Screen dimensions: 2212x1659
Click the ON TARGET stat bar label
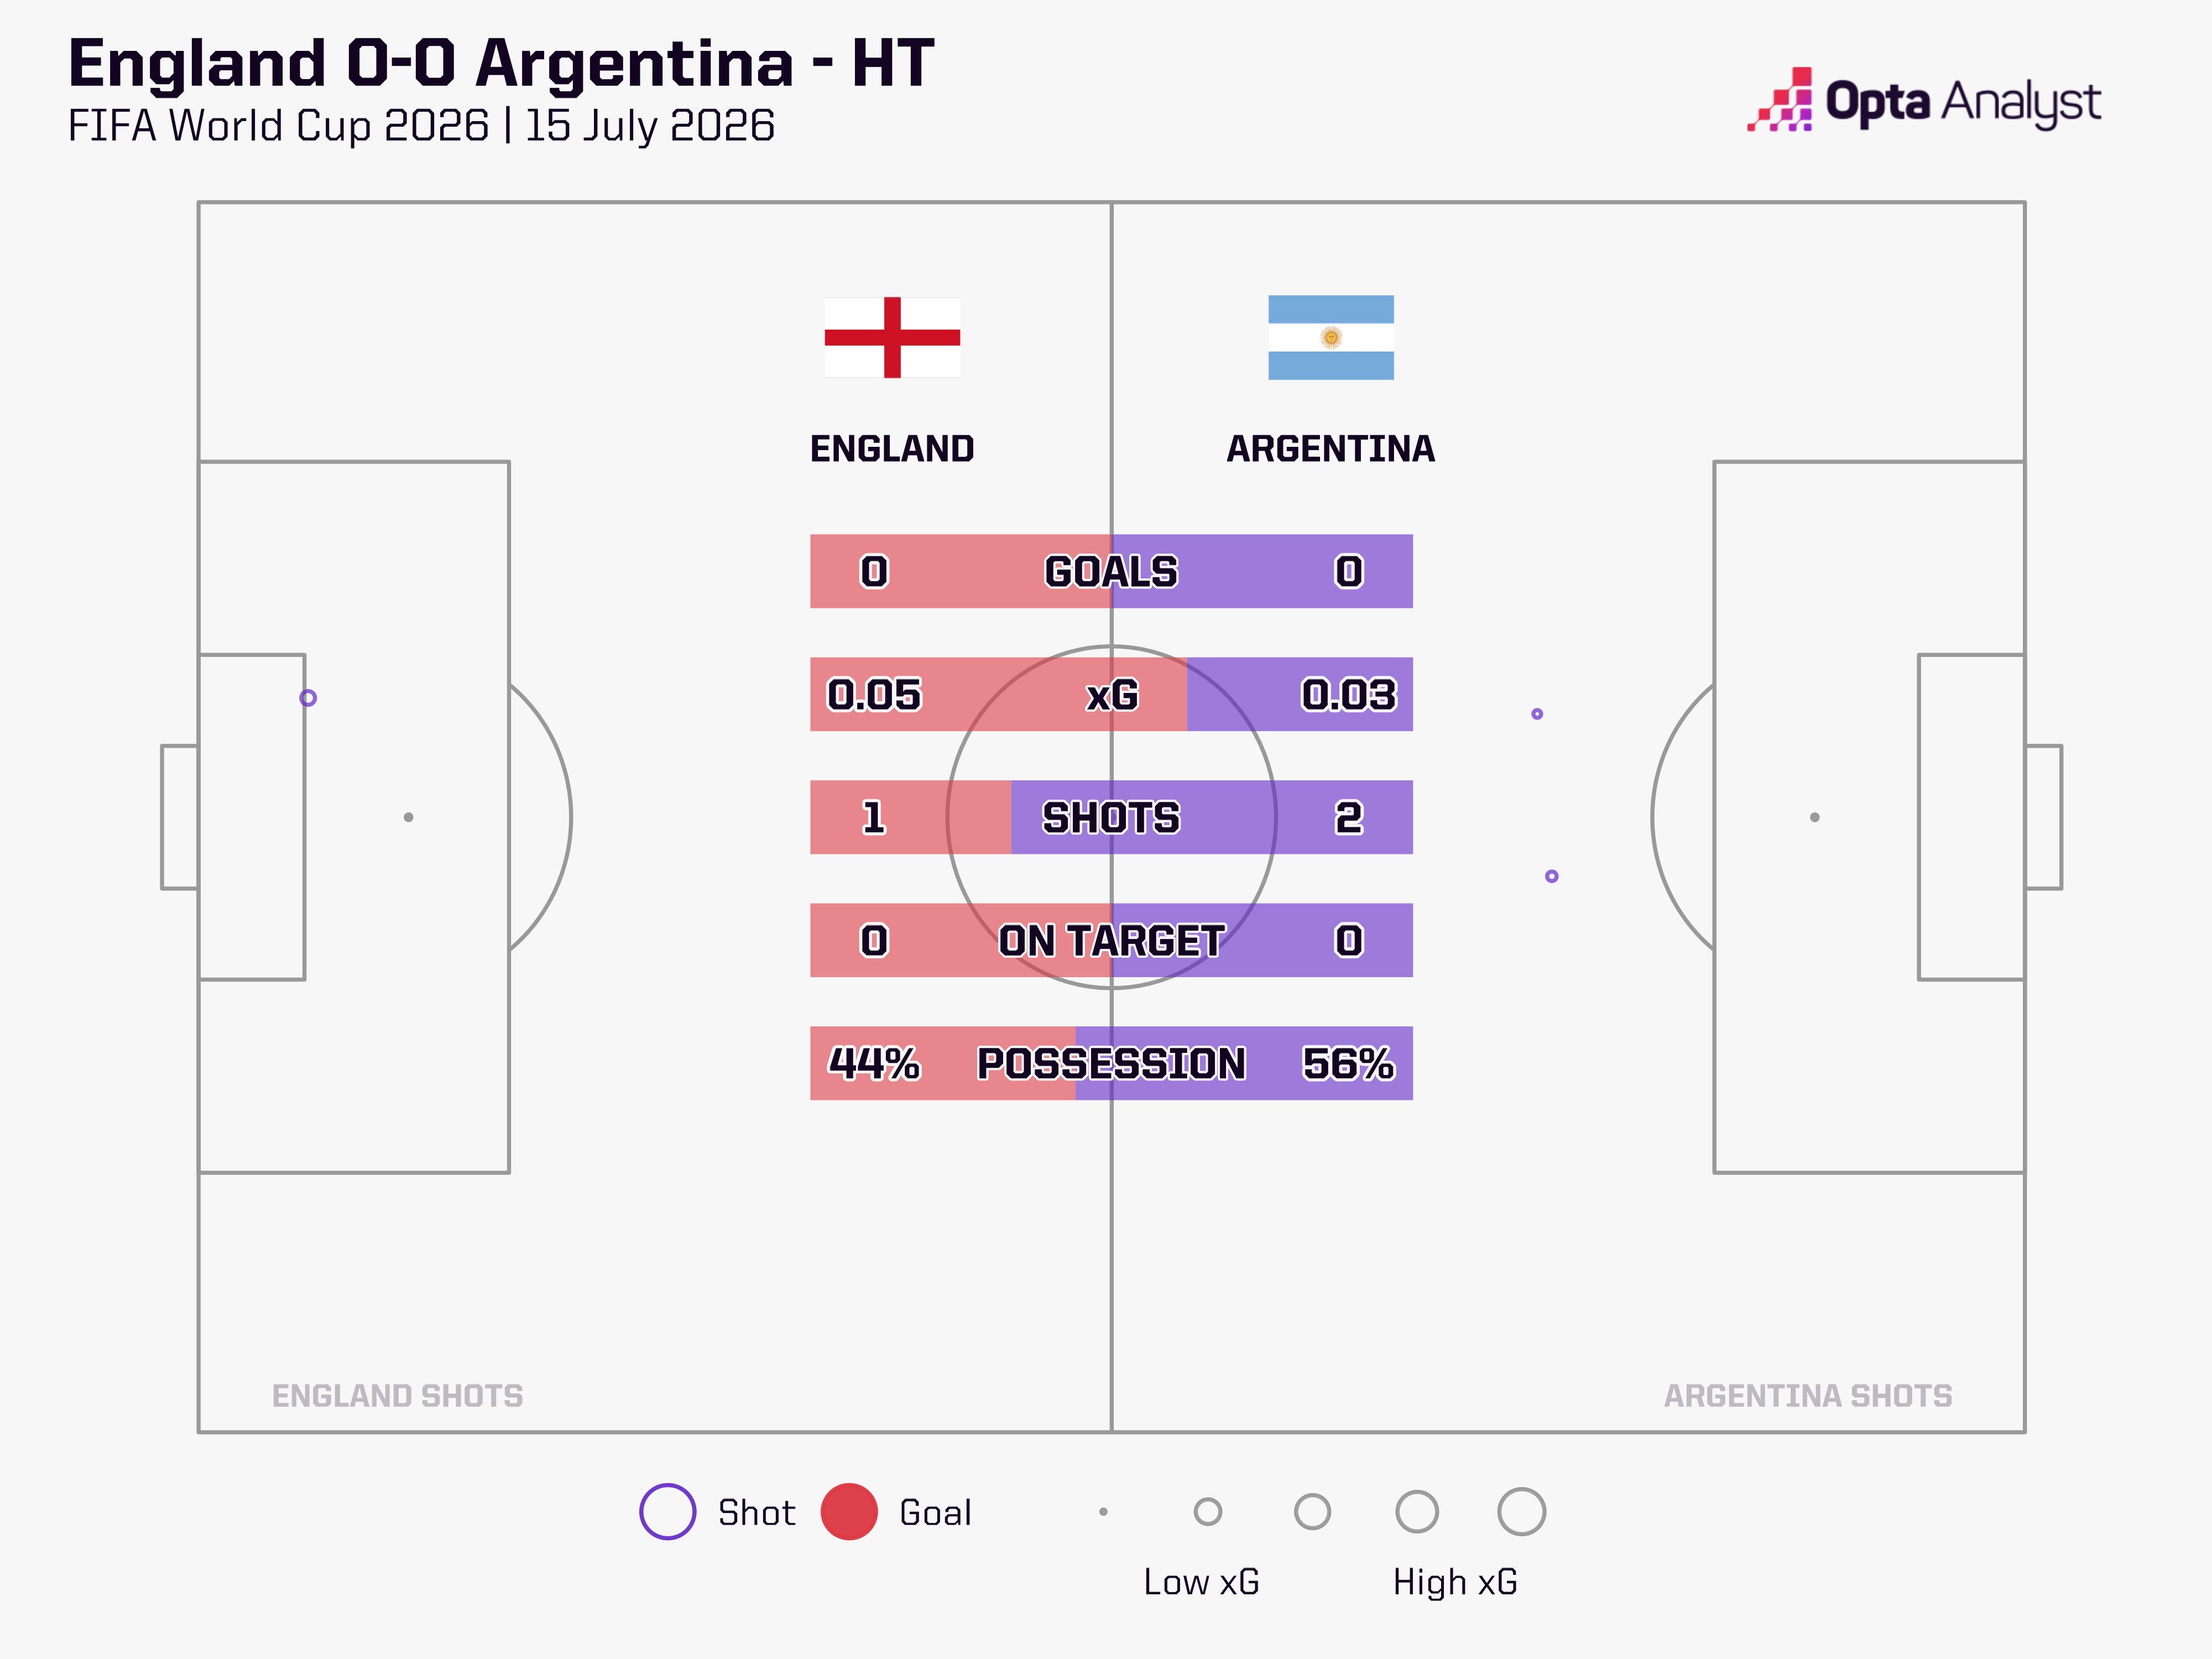point(1111,940)
